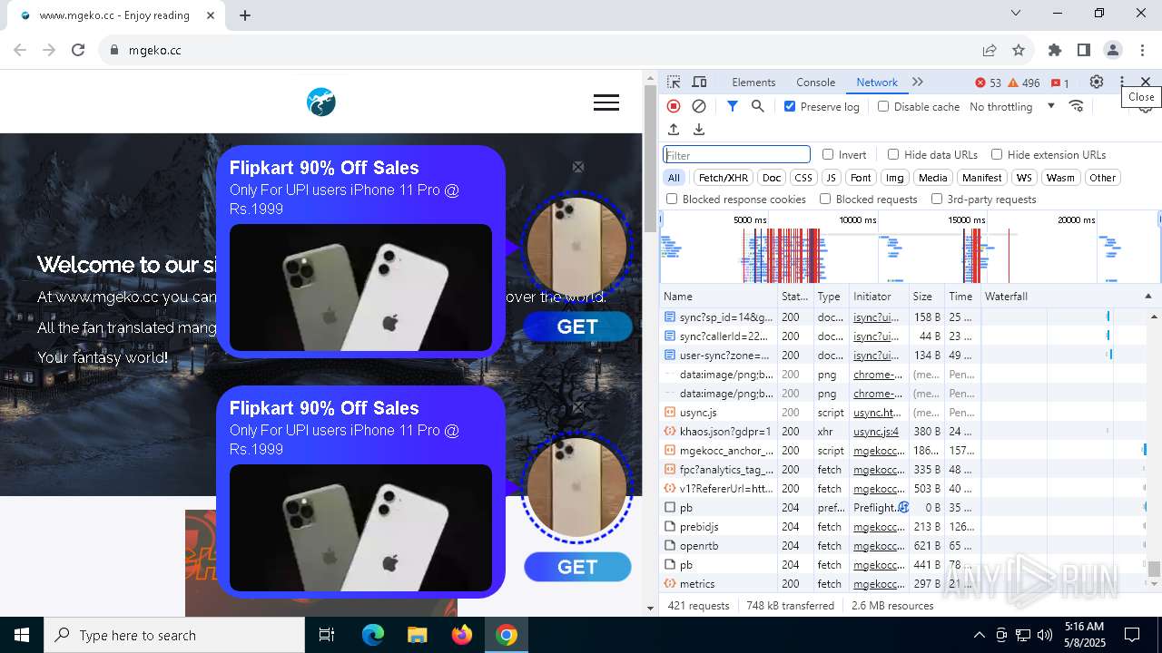Filter requests by WS
The image size is (1162, 653).
pos(1024,178)
